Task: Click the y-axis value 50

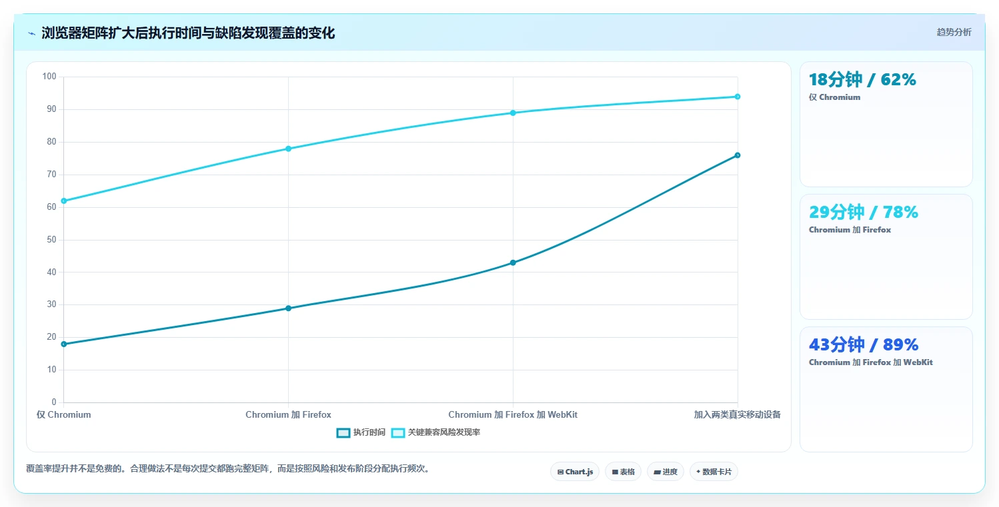Action: [x=52, y=240]
